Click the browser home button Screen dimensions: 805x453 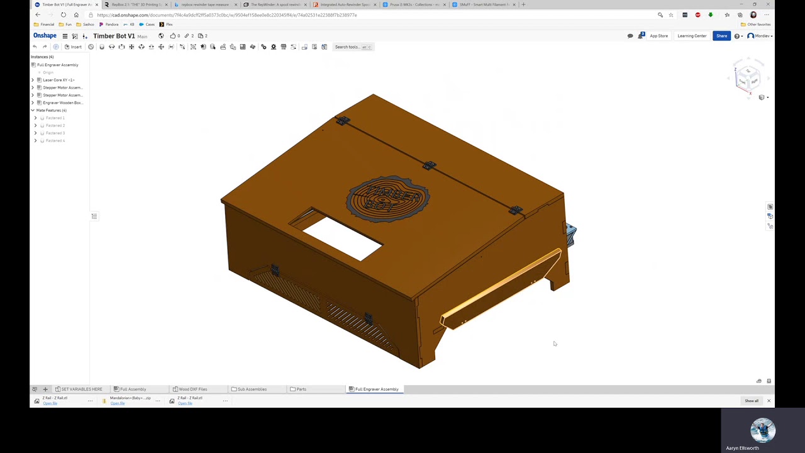tap(76, 15)
